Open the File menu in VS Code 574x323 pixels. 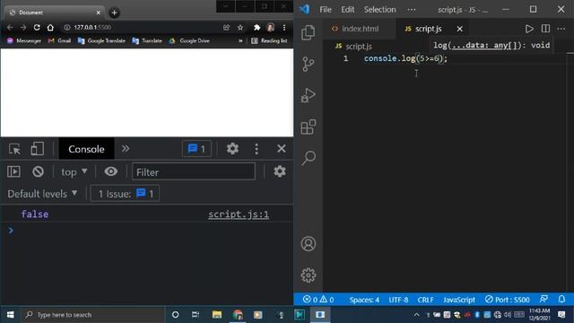326,10
